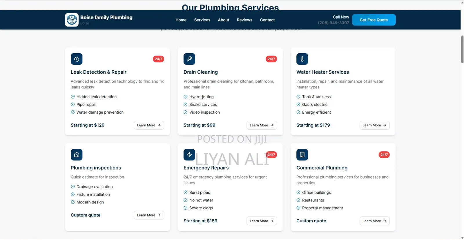Click checkmark icon beside Drainage evaluation
Viewport: 464px width, 240px height.
(73, 186)
